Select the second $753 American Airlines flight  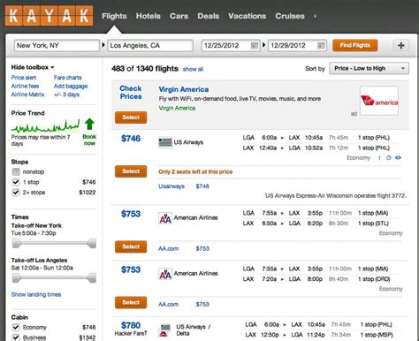pyautogui.click(x=131, y=302)
